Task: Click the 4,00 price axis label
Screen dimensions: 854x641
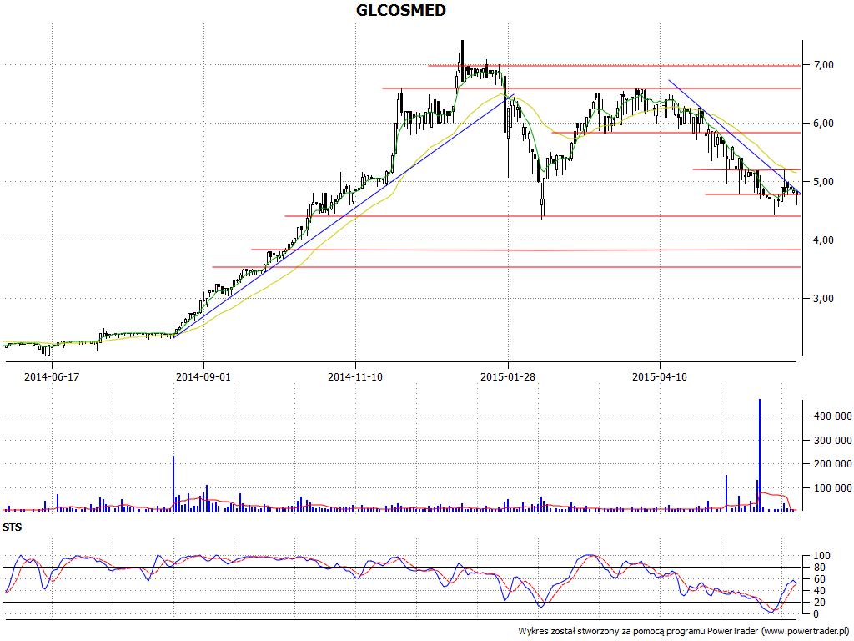Action: (824, 240)
